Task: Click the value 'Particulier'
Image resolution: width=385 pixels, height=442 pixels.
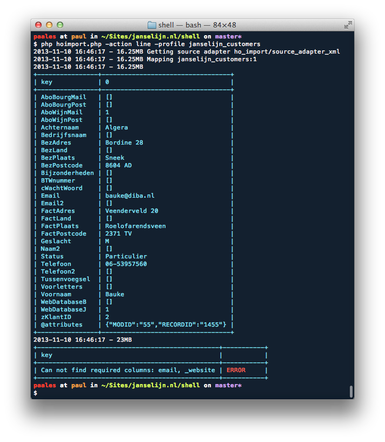Action: [126, 257]
